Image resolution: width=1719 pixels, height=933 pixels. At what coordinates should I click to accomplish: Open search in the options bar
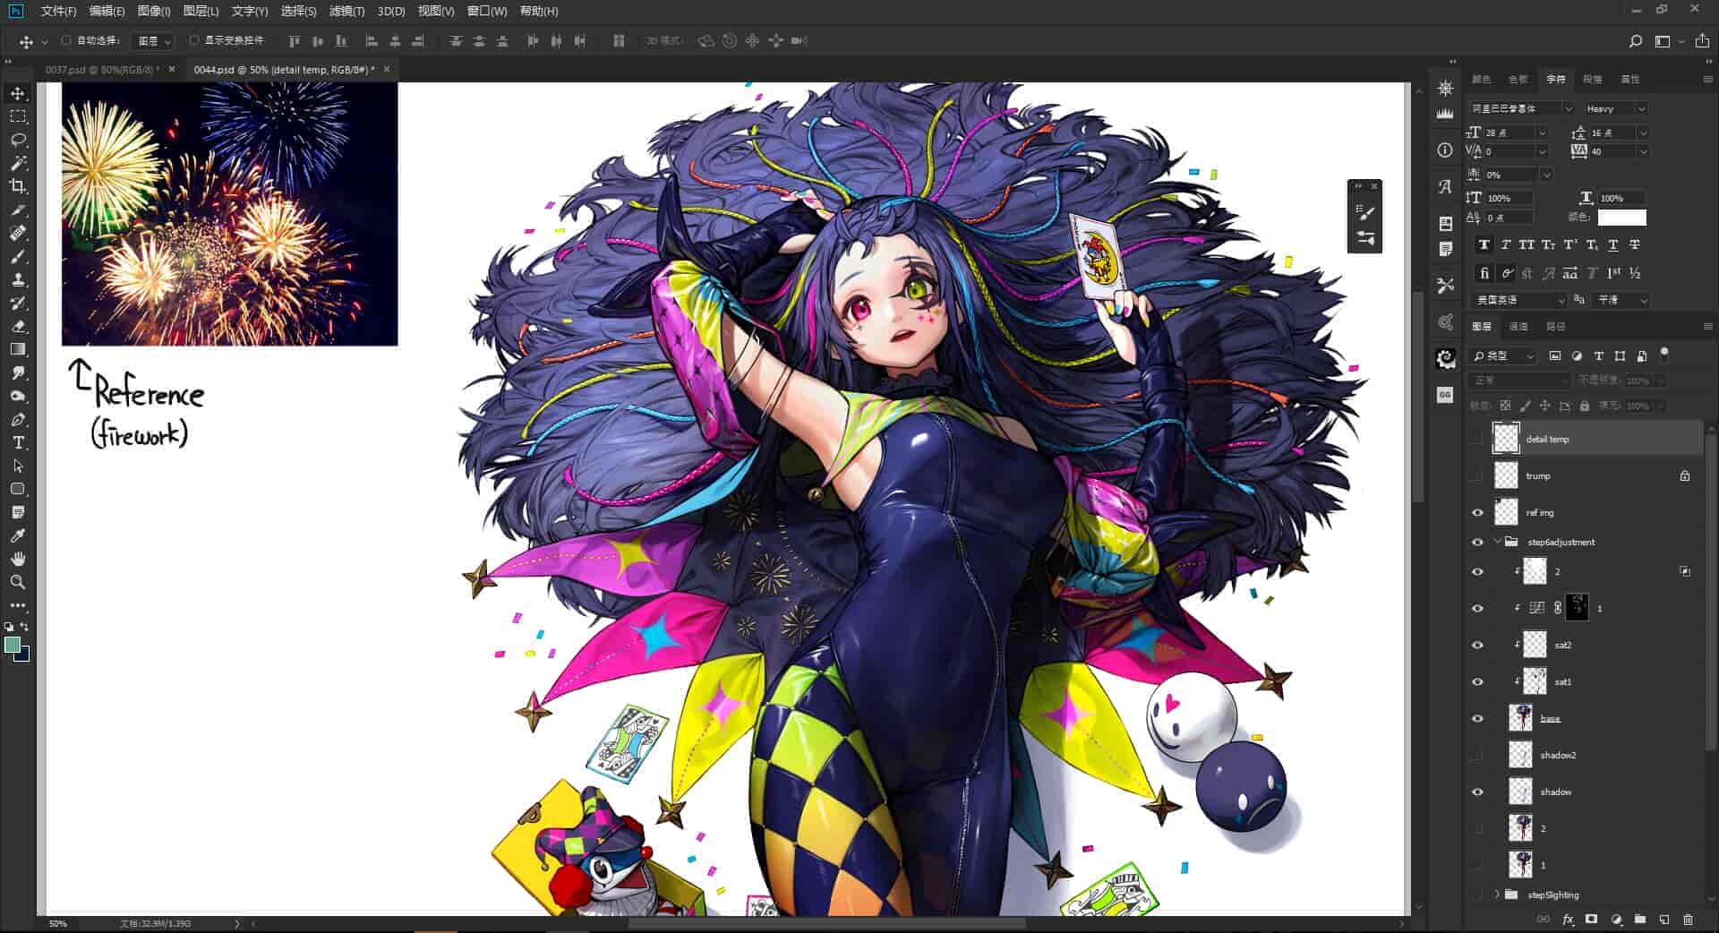(1635, 41)
